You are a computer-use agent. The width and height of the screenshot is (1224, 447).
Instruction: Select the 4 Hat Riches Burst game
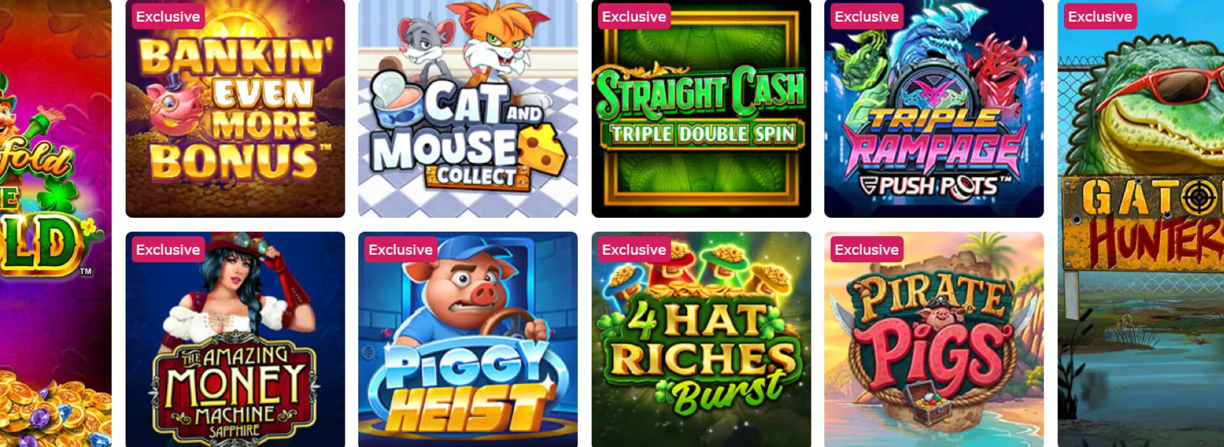[x=701, y=339]
